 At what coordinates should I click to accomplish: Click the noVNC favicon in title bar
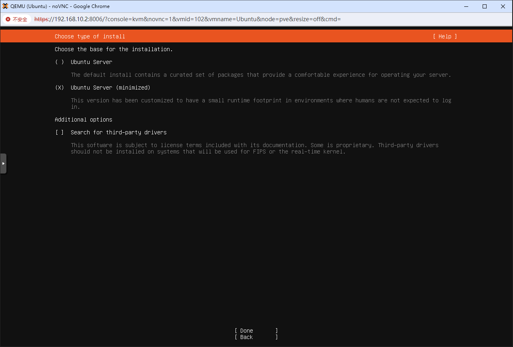(x=5, y=6)
